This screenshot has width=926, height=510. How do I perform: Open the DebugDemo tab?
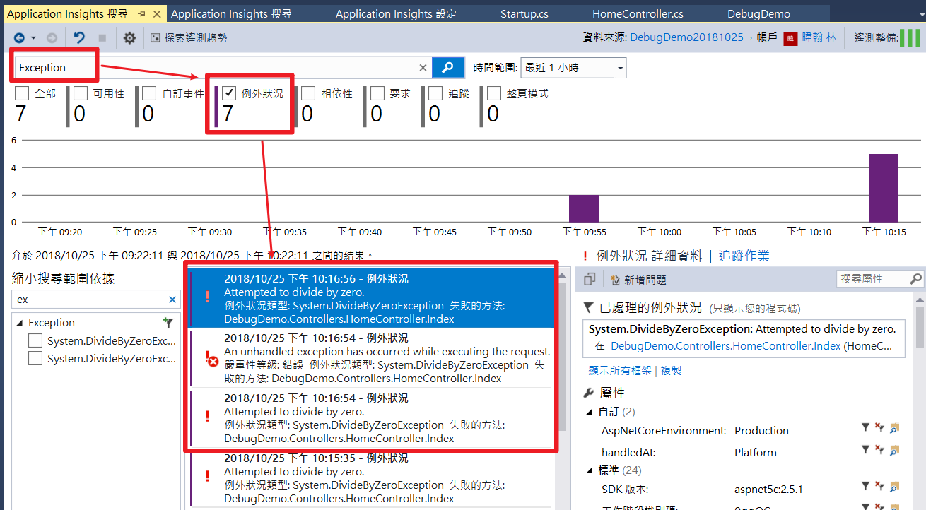[758, 14]
